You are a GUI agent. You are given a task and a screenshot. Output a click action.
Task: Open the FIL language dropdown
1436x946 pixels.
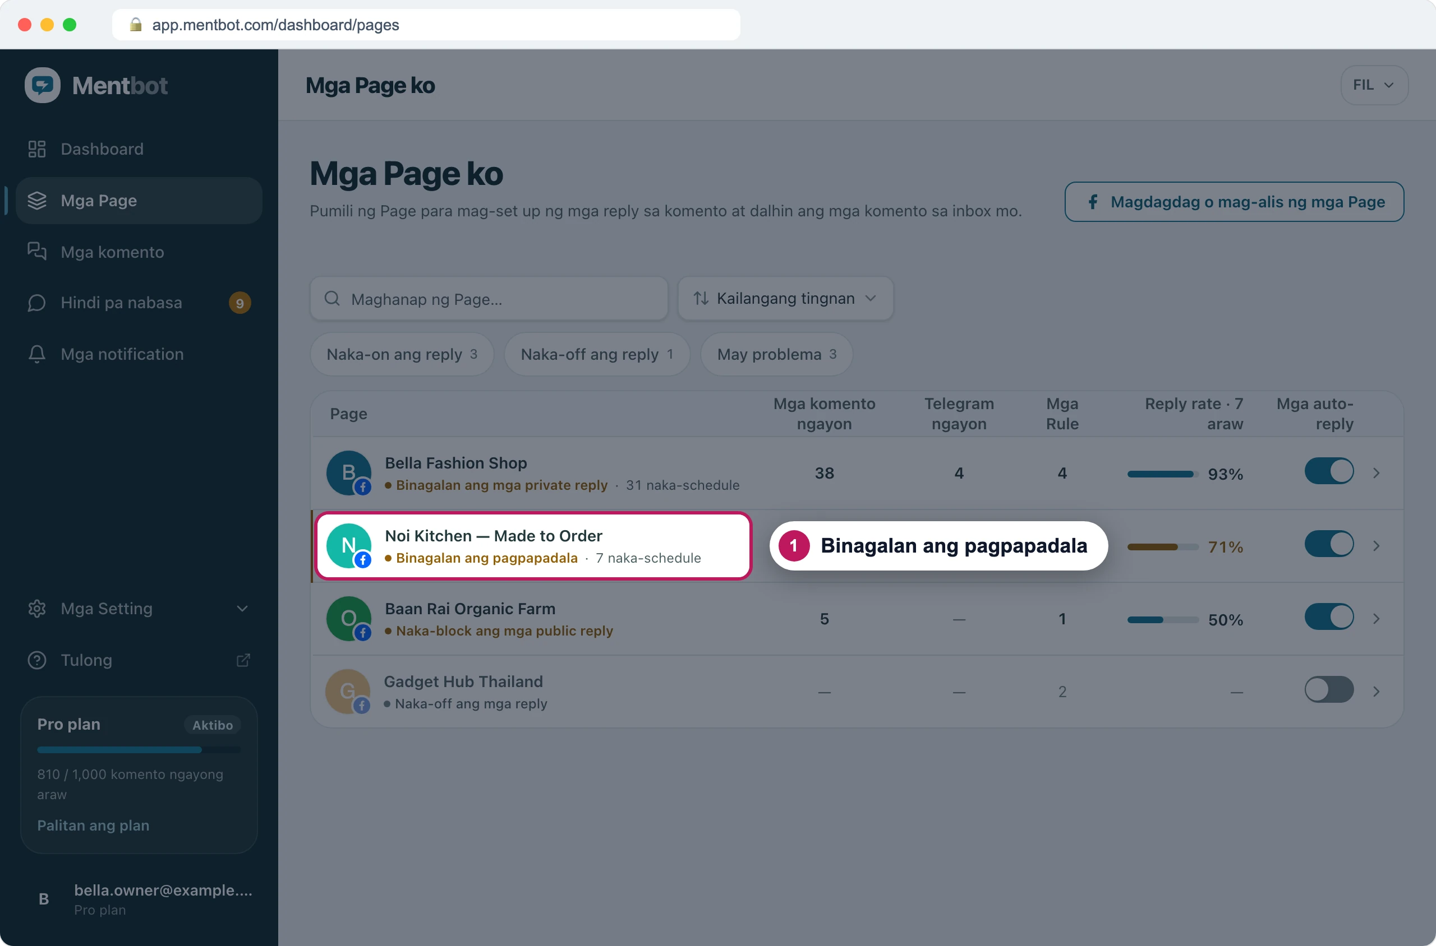pyautogui.click(x=1374, y=85)
